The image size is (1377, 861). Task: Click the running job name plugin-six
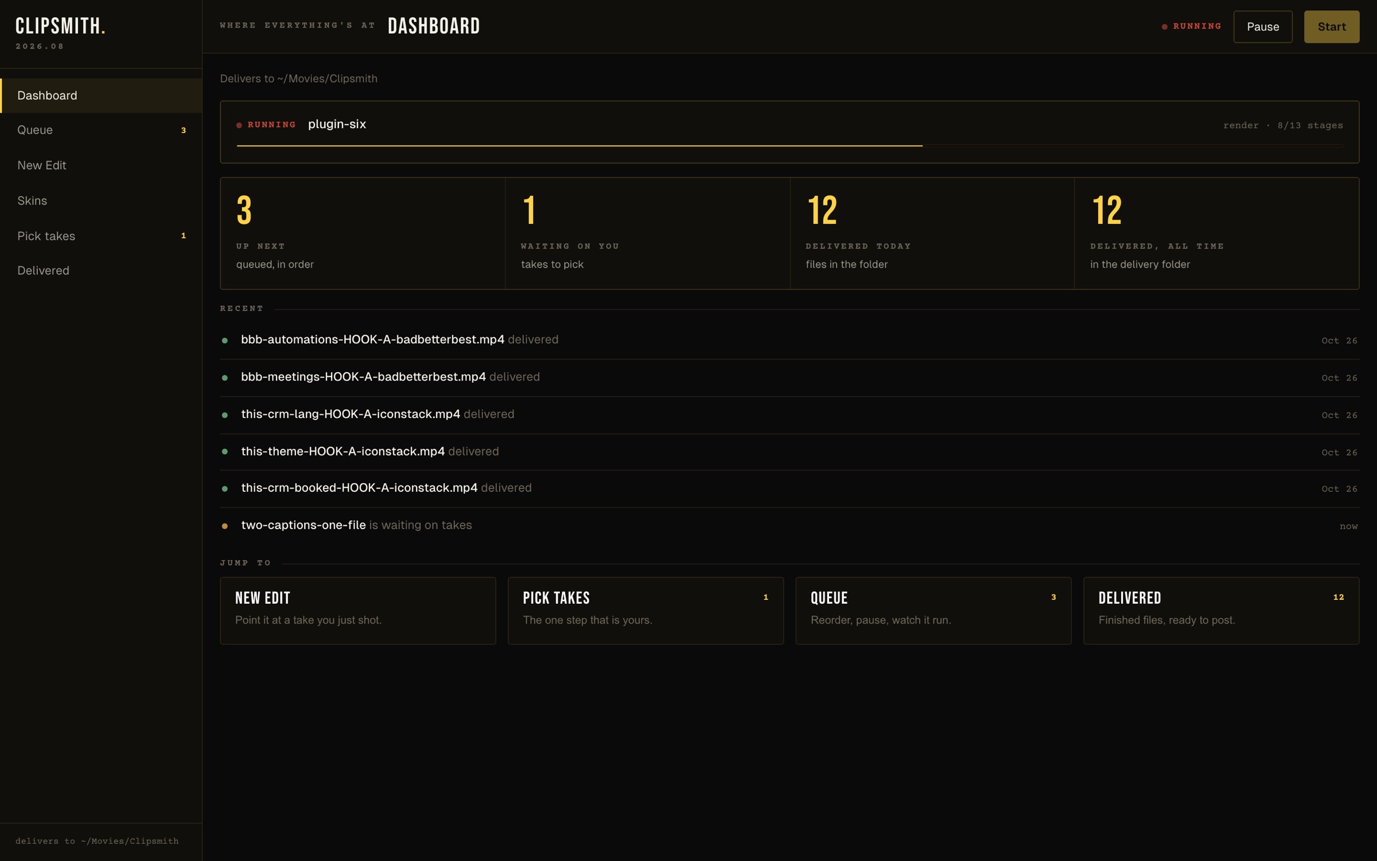coord(337,124)
